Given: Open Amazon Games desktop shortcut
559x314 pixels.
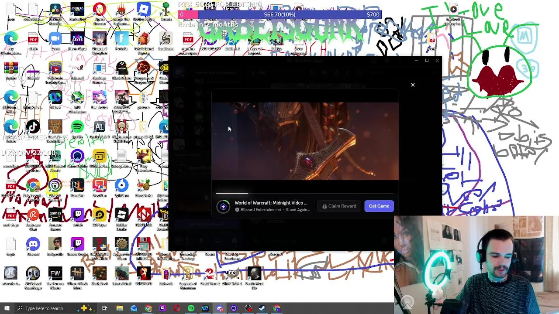Looking at the screenshot, I should 55,219.
